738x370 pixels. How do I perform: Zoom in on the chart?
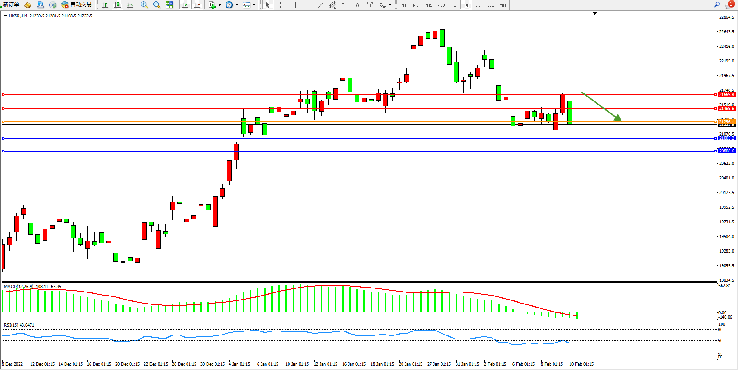[144, 5]
